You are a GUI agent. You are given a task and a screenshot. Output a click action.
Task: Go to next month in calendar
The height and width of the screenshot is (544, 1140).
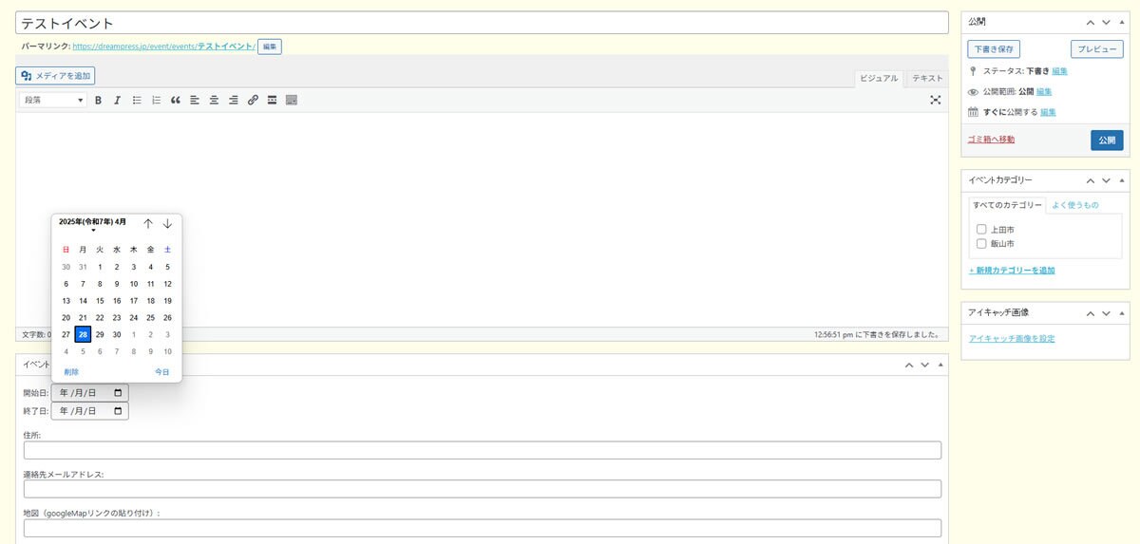pyautogui.click(x=167, y=223)
